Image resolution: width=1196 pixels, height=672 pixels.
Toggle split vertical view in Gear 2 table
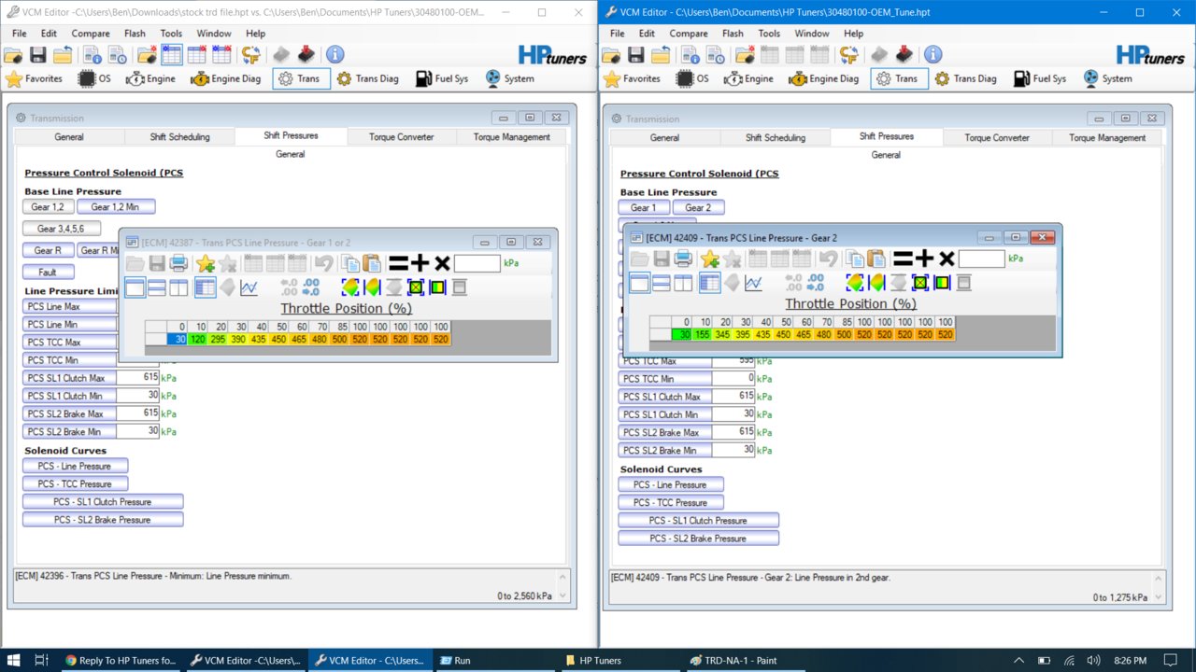pyautogui.click(x=683, y=283)
